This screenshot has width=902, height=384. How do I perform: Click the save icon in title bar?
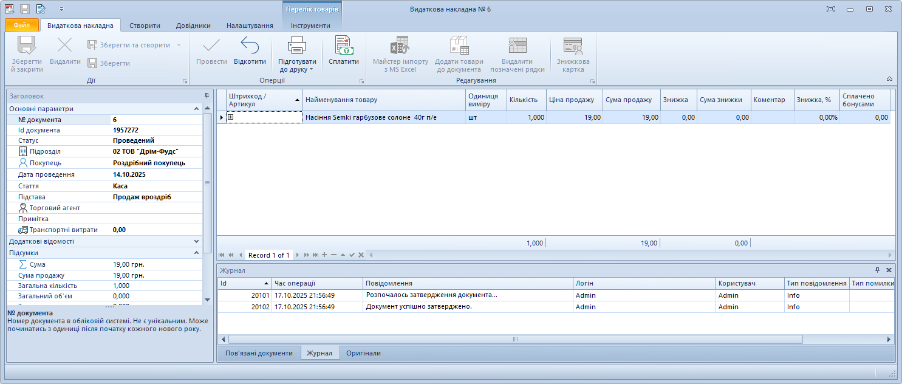[25, 9]
